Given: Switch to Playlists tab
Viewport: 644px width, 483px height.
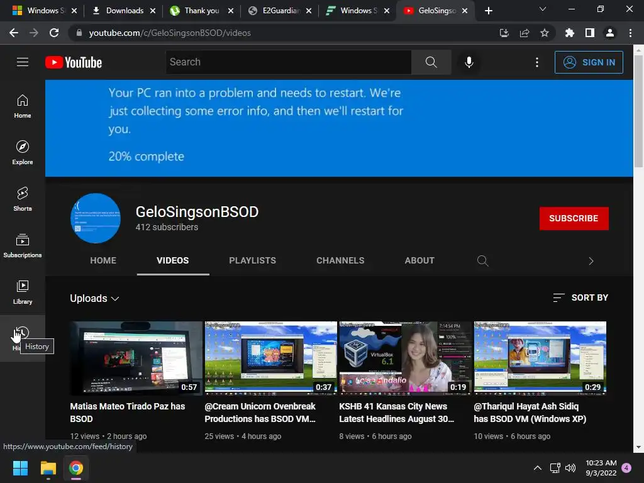Looking at the screenshot, I should click(x=252, y=260).
